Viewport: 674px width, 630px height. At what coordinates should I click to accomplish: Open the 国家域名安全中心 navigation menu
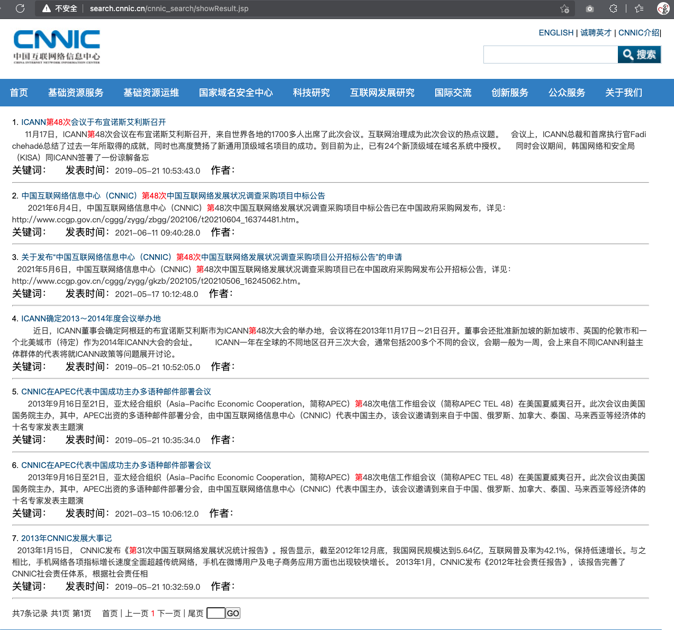pyautogui.click(x=236, y=93)
